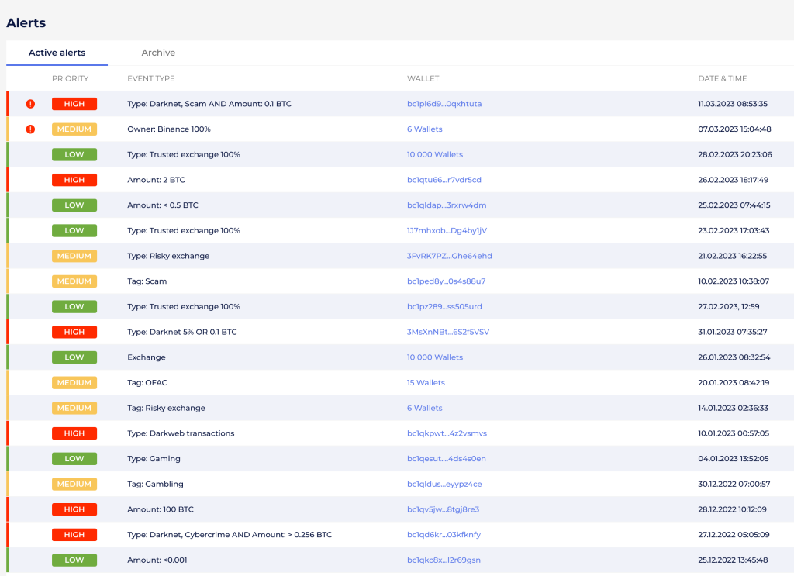This screenshot has height=576, width=794.
Task: Open wallet link bc1pl6d9...0qxhtuta
Action: 444,104
